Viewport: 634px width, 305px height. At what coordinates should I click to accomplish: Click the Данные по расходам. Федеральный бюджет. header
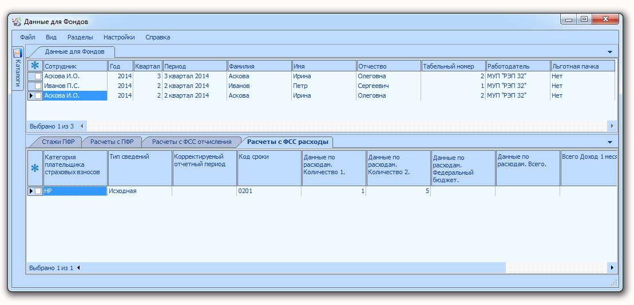pyautogui.click(x=463, y=168)
